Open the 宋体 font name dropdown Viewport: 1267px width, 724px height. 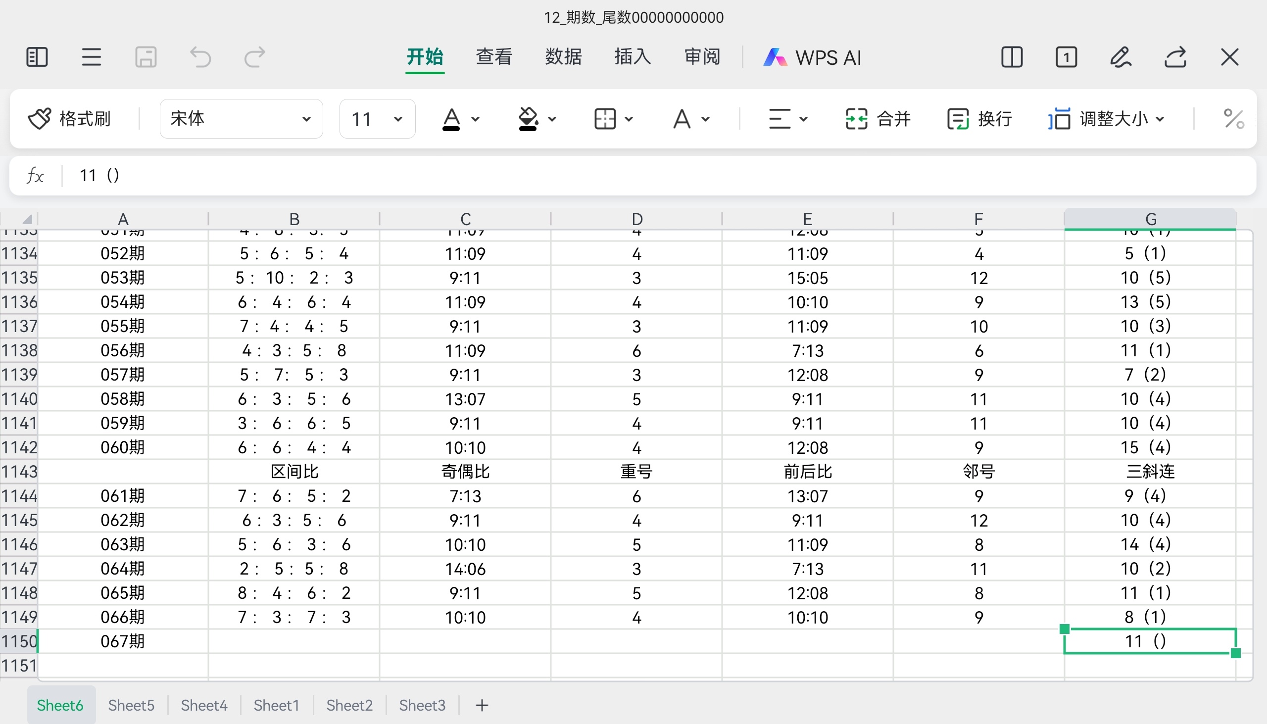[241, 119]
